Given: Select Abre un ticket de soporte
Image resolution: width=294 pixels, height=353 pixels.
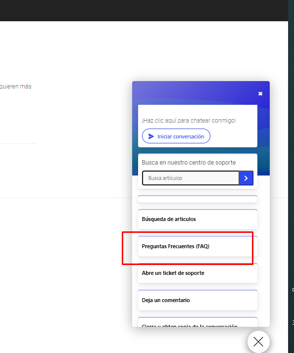Looking at the screenshot, I should click(x=197, y=273).
